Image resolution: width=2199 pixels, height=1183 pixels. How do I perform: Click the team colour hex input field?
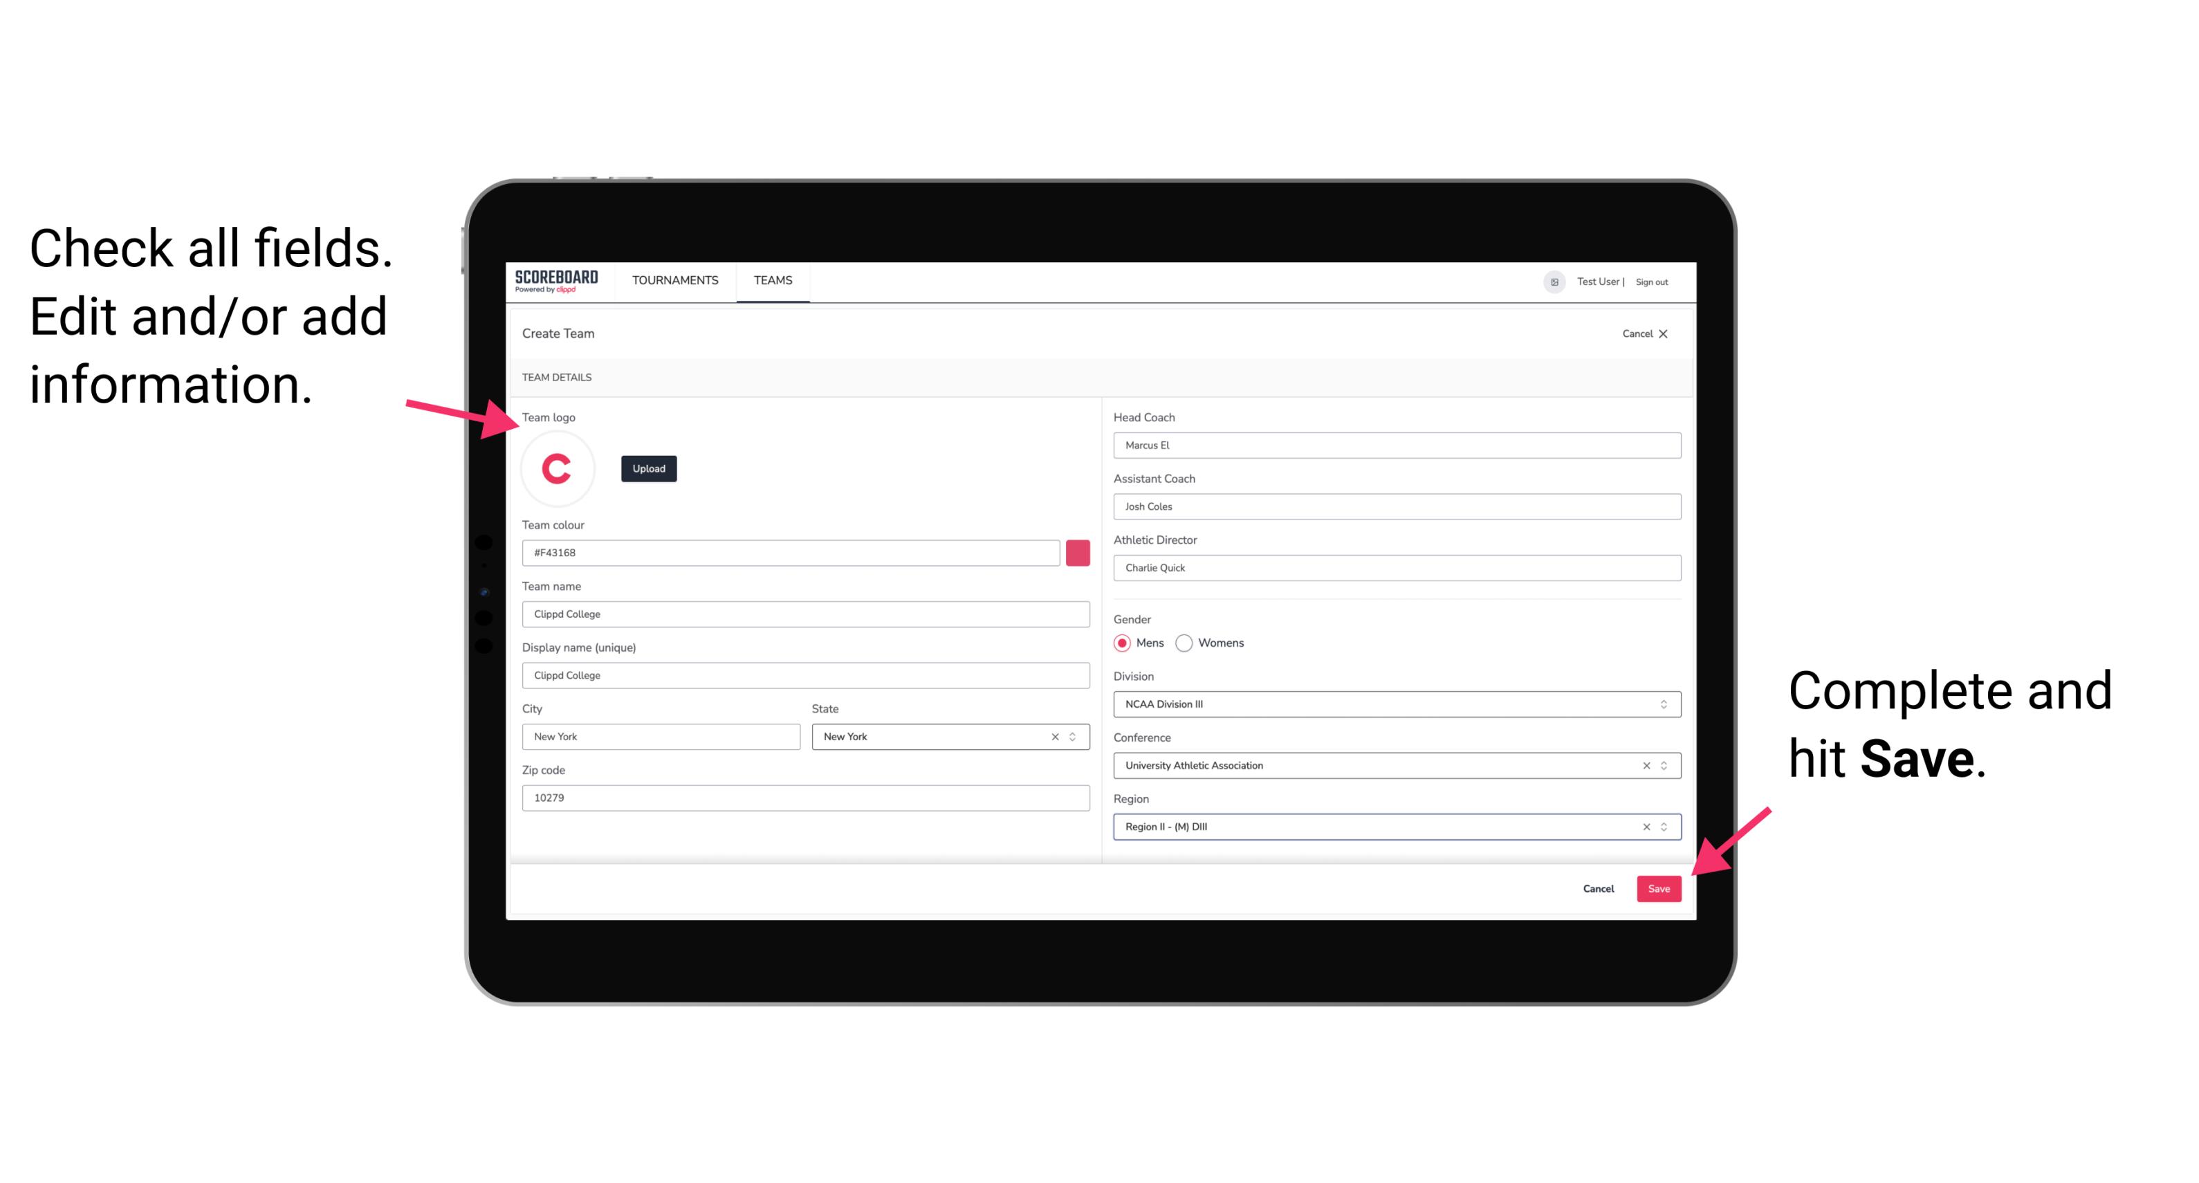(x=791, y=552)
